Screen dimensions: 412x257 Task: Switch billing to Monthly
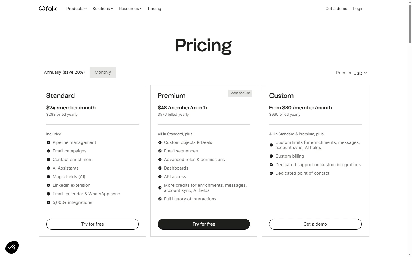[103, 72]
